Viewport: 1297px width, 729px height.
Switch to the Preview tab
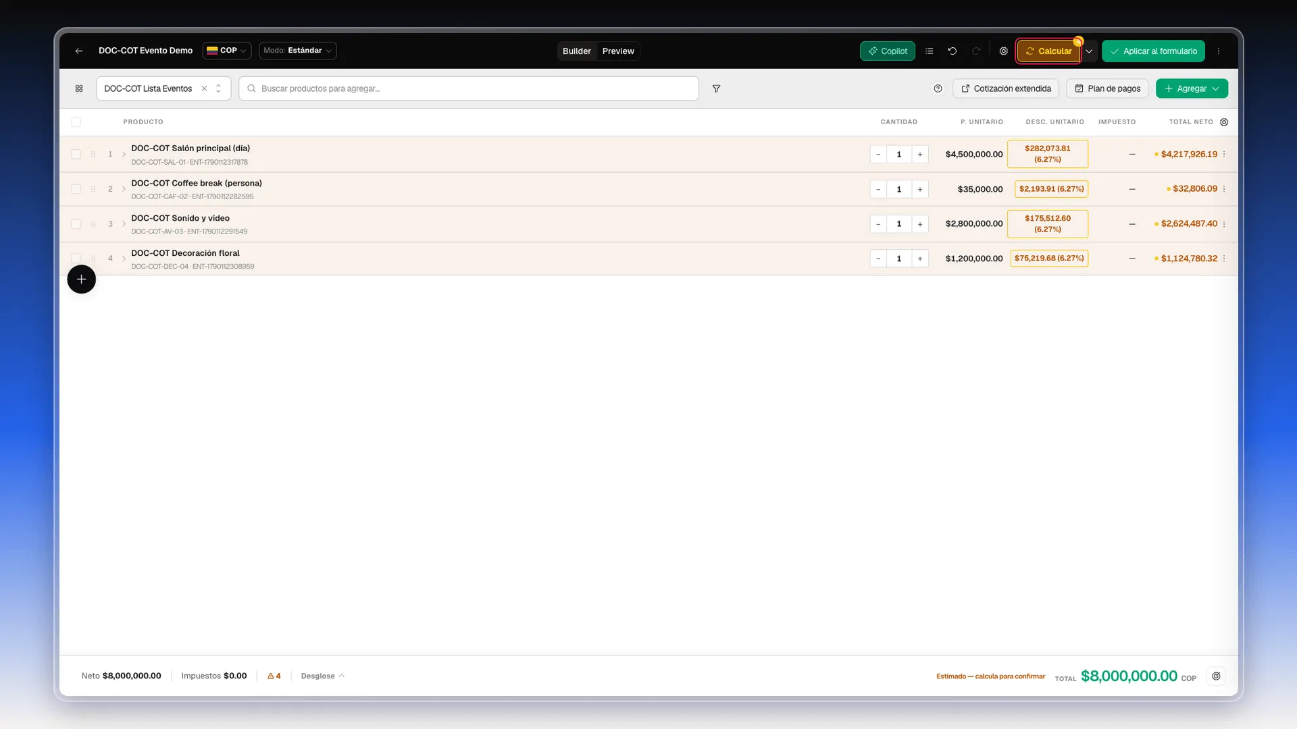(x=618, y=51)
